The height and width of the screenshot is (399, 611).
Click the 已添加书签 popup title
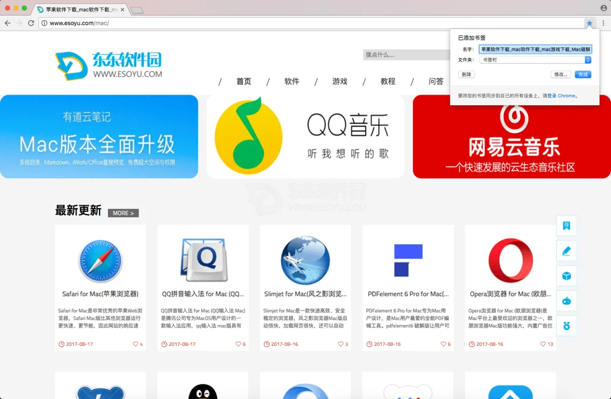pyautogui.click(x=472, y=38)
